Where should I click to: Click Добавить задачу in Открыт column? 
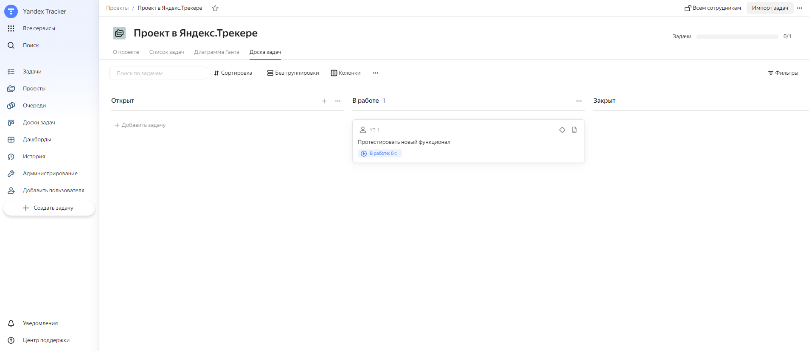coord(140,125)
